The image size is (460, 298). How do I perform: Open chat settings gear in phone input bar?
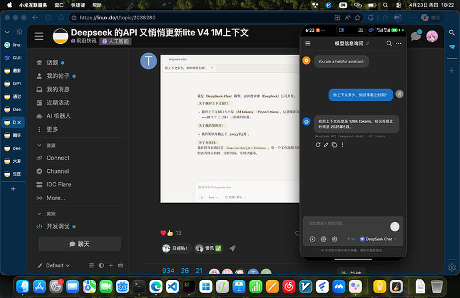(334, 239)
